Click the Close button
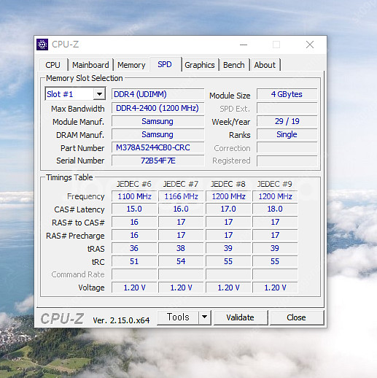This screenshot has width=377, height=378. pos(296,317)
